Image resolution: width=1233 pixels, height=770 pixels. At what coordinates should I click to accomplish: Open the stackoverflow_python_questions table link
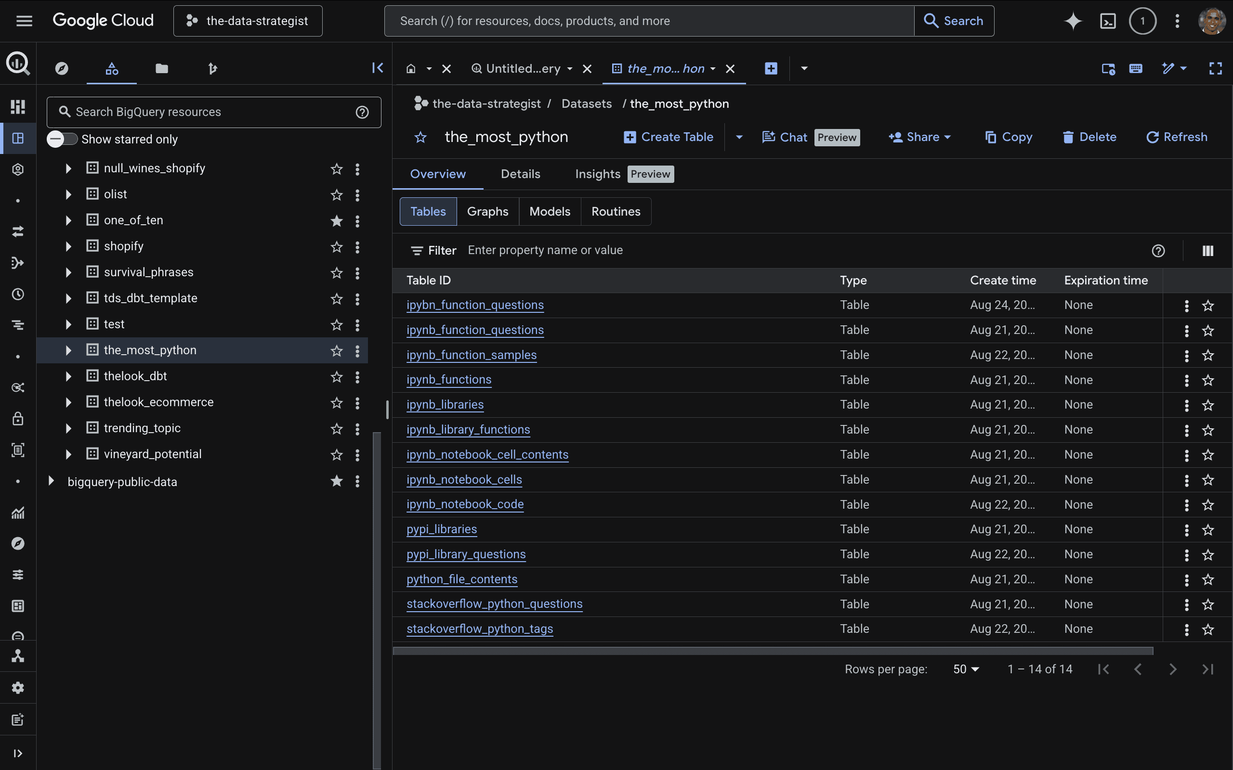point(494,604)
